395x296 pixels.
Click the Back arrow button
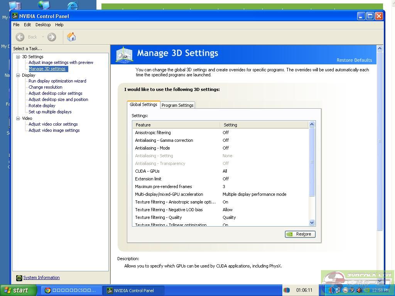tap(20, 37)
